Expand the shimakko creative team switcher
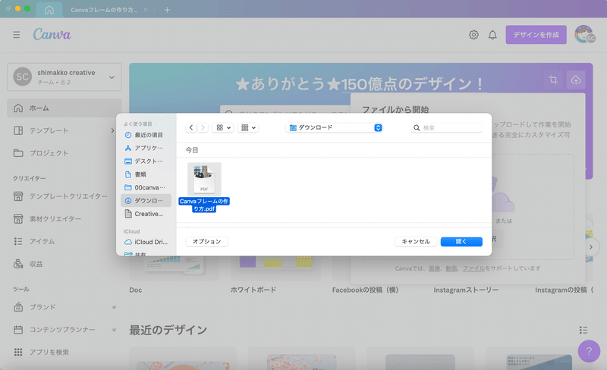 click(x=64, y=77)
